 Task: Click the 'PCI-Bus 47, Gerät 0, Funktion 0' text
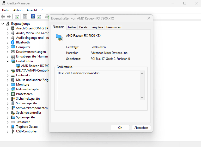(x=110, y=59)
